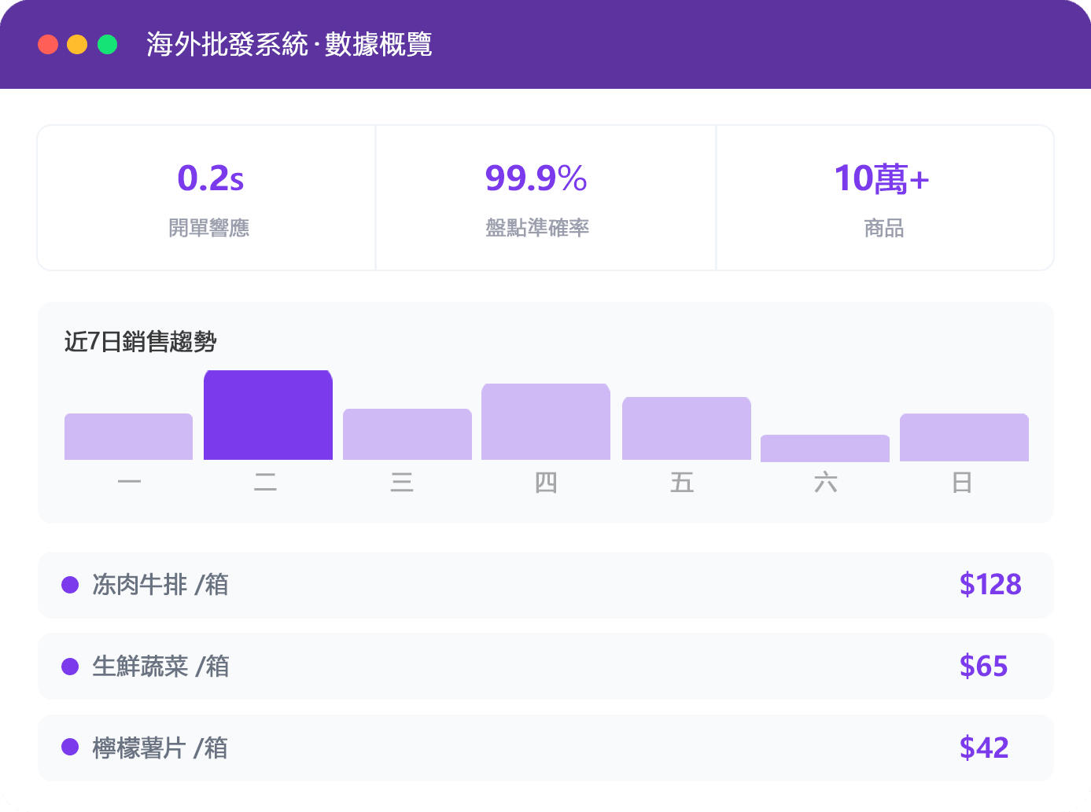Screen dimensions: 1091x812
Task: Open the 檸檬薯片 /箱 product row
Action: click(546, 748)
